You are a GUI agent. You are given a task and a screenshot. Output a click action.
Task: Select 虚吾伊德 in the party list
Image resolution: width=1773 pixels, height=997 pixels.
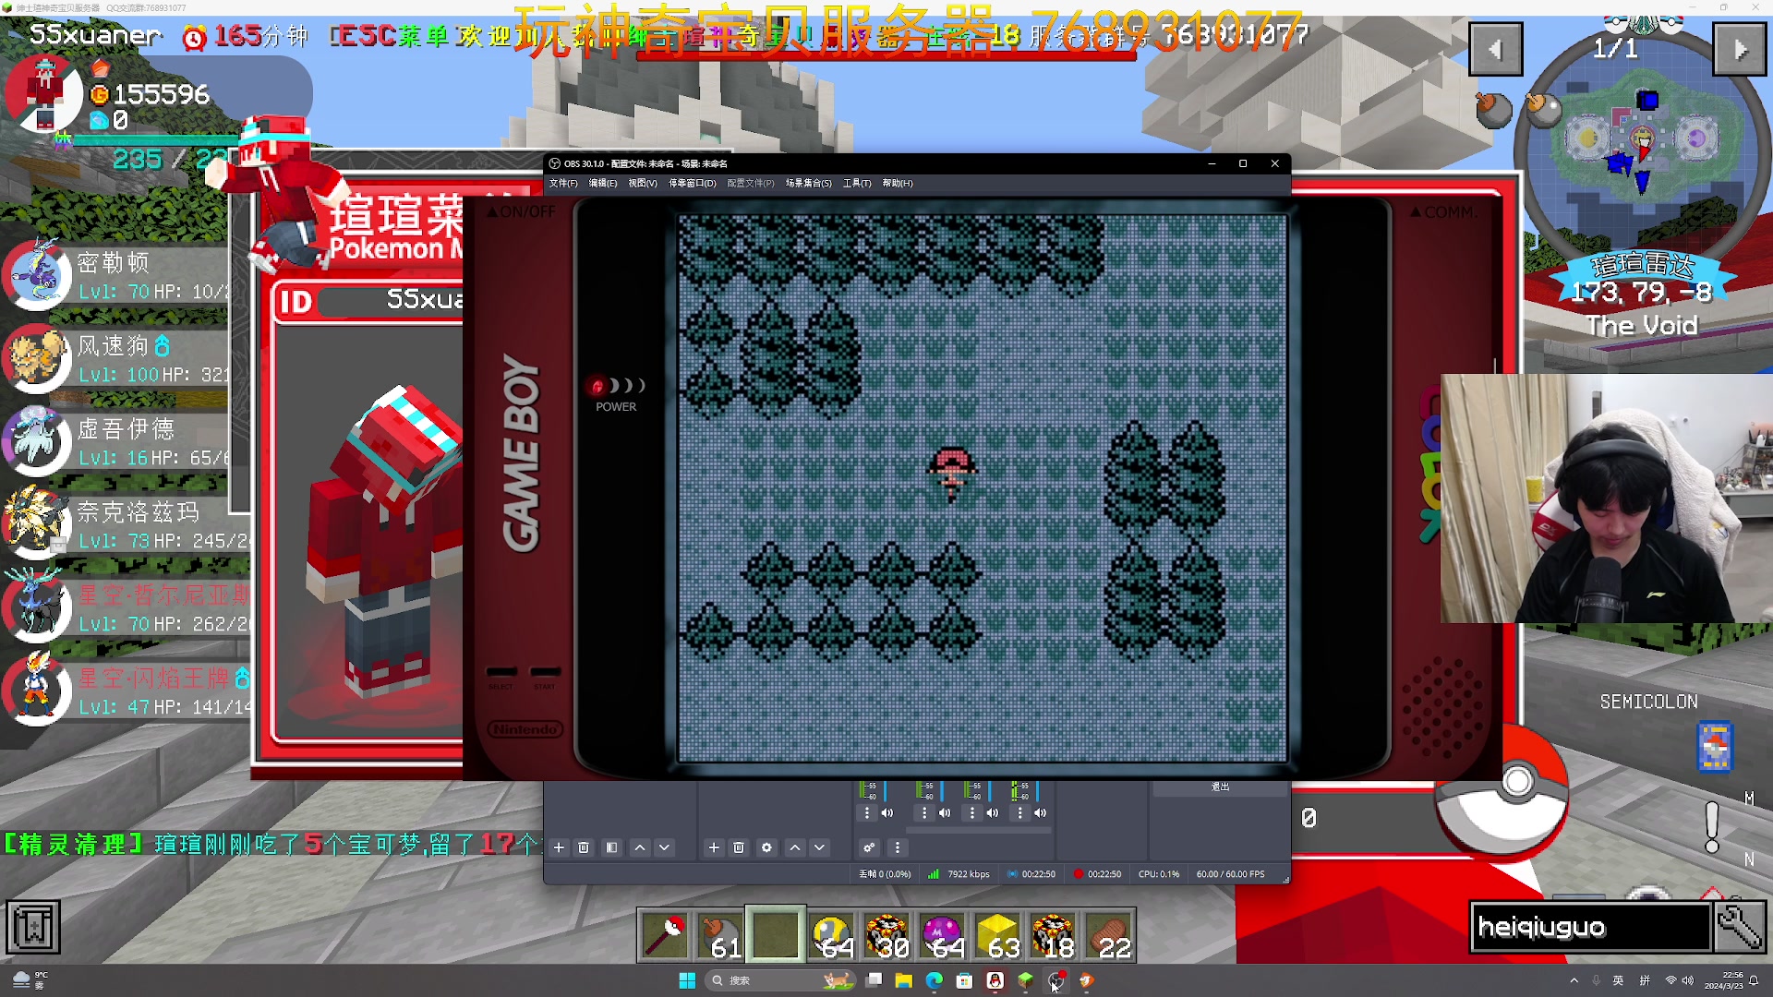tap(115, 442)
